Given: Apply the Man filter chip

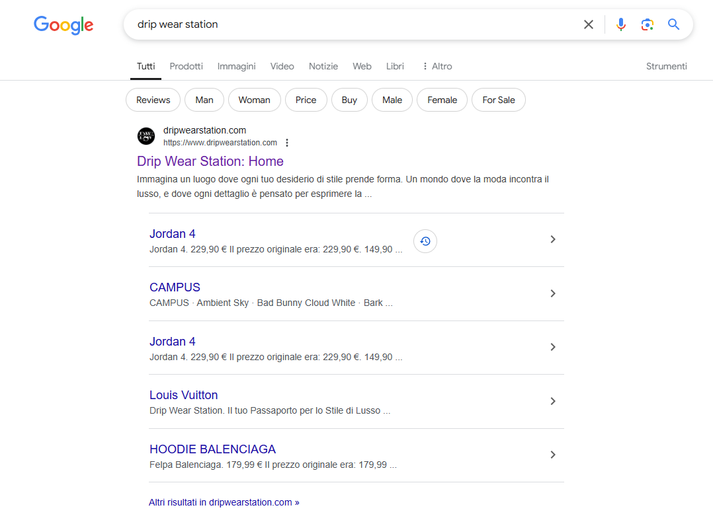Looking at the screenshot, I should (x=204, y=100).
